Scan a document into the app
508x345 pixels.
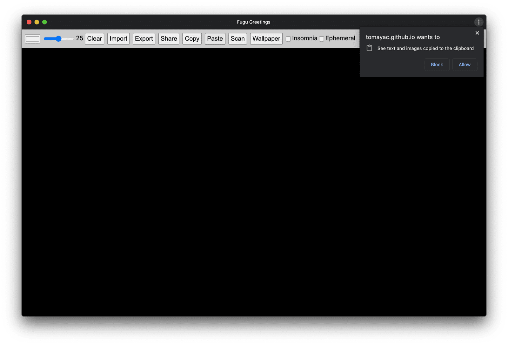tap(237, 38)
